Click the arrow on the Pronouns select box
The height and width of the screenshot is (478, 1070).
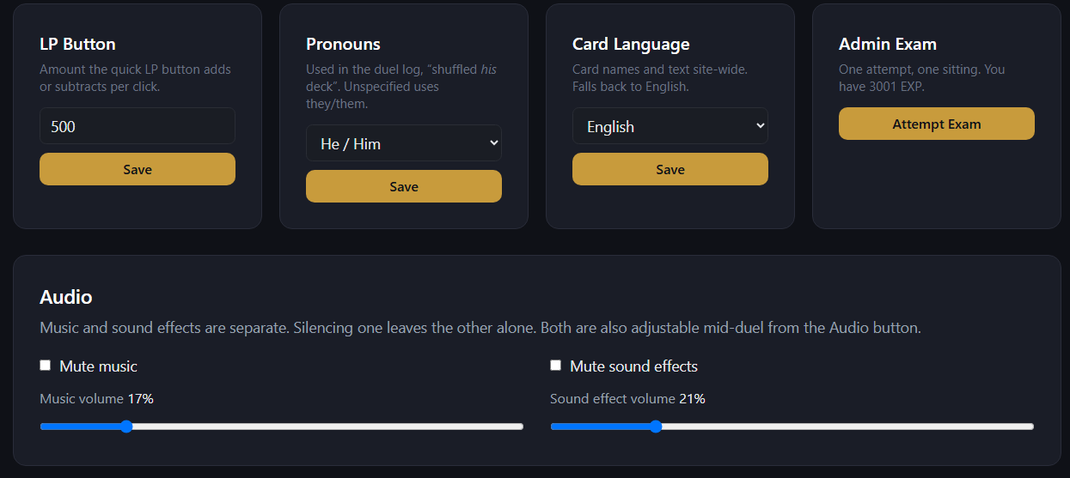coord(493,143)
